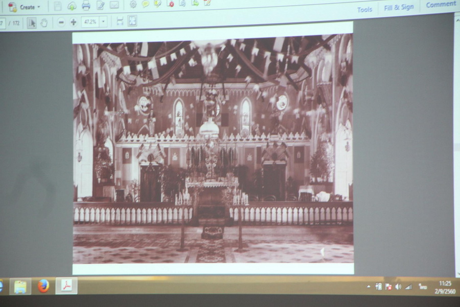The height and width of the screenshot is (307, 460).
Task: Click the network signal tray icon
Action: (x=408, y=287)
